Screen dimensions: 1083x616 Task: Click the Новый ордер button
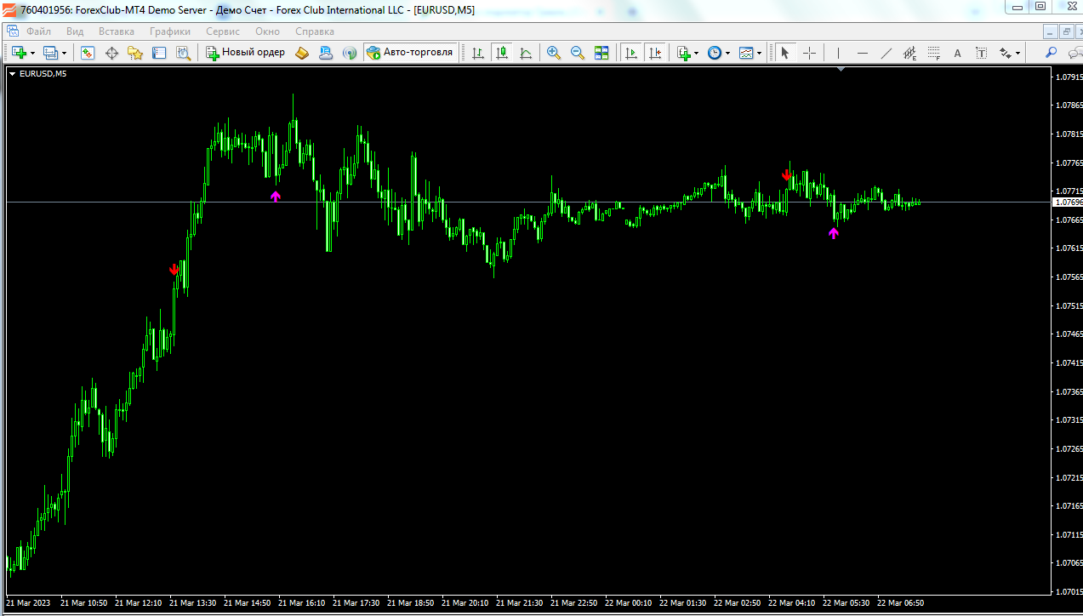(246, 53)
